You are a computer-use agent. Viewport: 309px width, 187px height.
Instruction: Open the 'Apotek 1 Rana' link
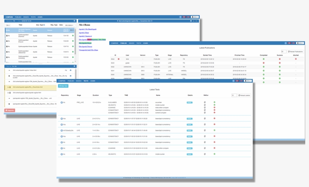click(x=84, y=32)
